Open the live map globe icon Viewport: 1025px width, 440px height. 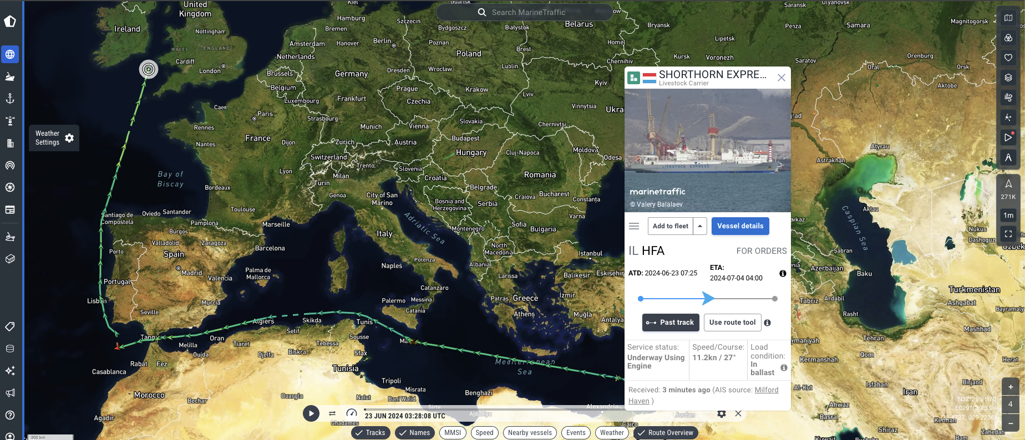[10, 54]
